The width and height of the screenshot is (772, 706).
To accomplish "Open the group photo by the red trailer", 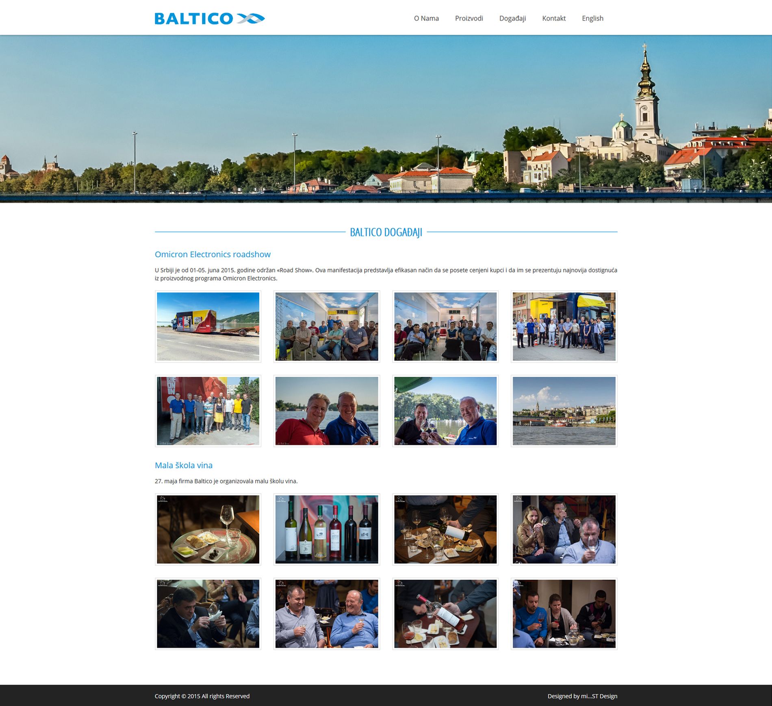I will pos(208,411).
